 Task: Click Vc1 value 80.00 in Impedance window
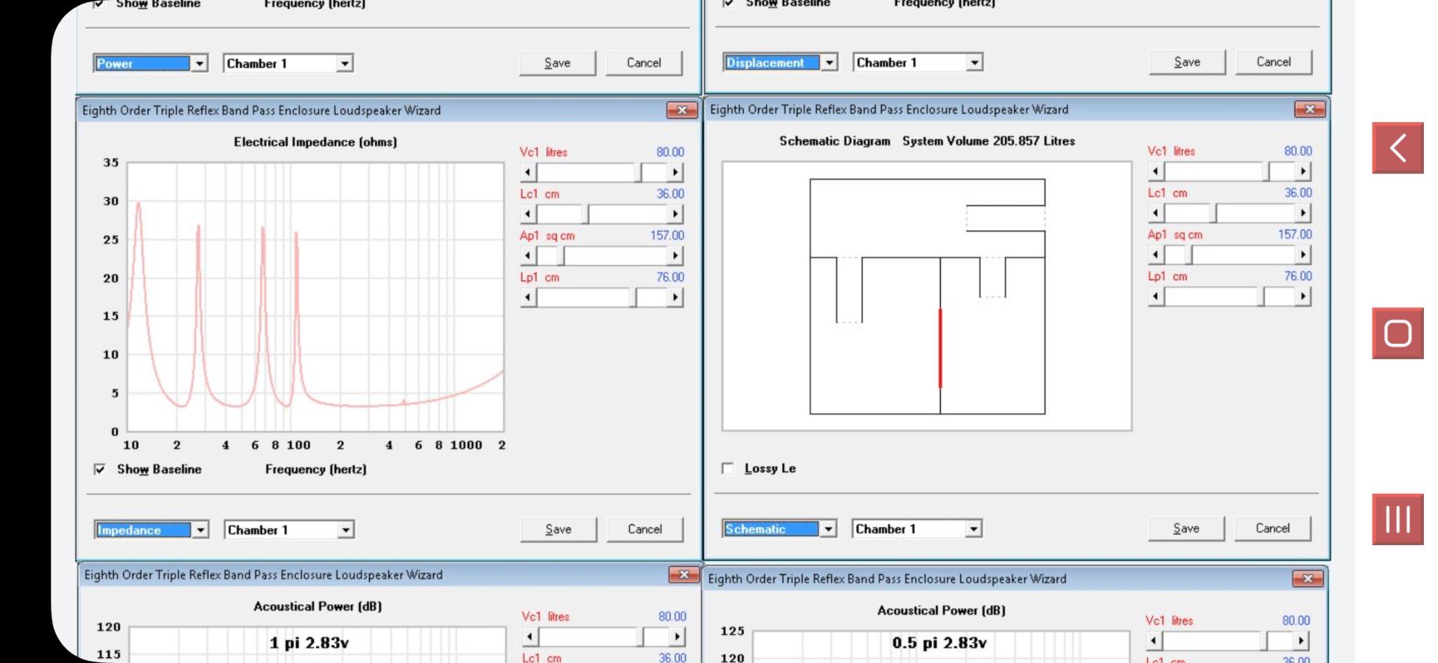pos(670,152)
